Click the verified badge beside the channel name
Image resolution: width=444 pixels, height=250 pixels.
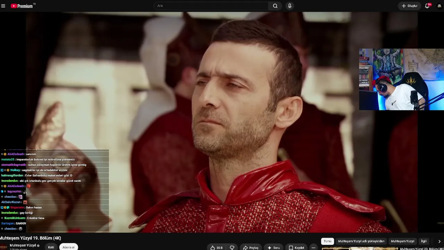pos(38,245)
